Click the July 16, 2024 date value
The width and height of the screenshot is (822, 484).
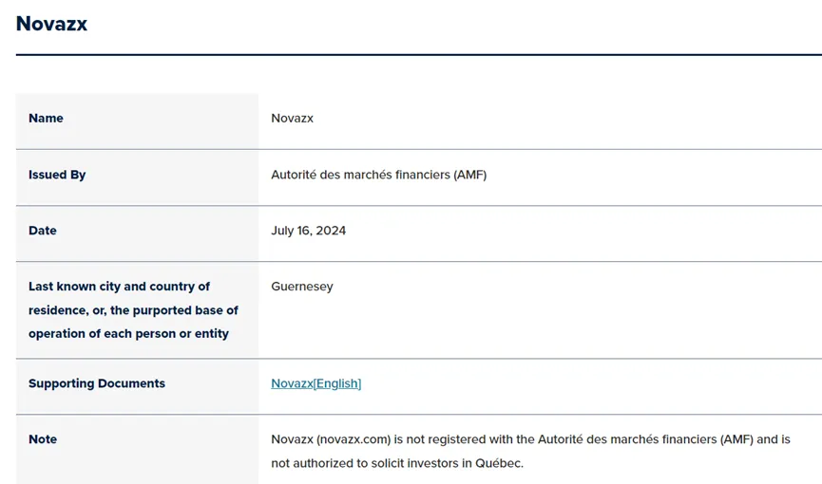click(308, 231)
